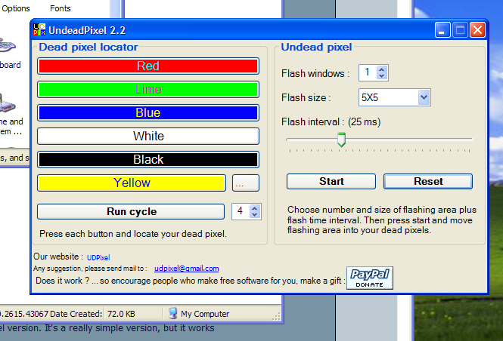Select the Blue color test button
503x341 pixels.
(148, 113)
